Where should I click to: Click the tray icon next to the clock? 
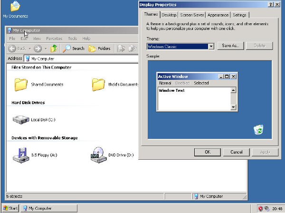pos(267,208)
